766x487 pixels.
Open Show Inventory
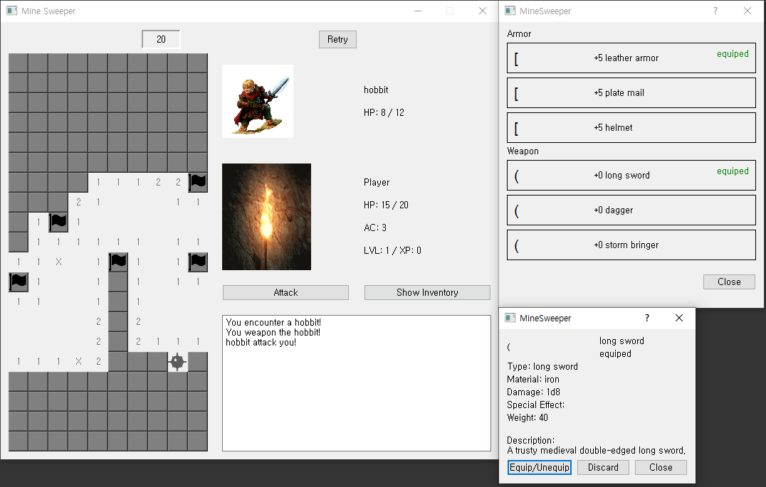(427, 292)
